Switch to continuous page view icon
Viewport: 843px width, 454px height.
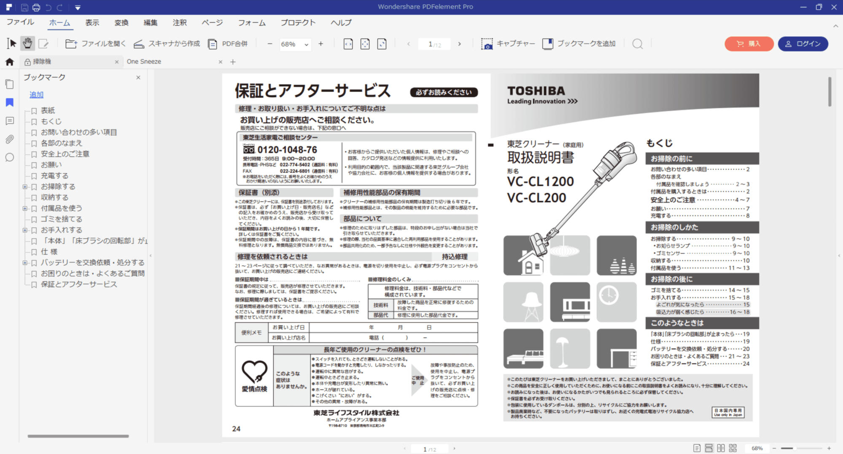pyautogui.click(x=709, y=448)
